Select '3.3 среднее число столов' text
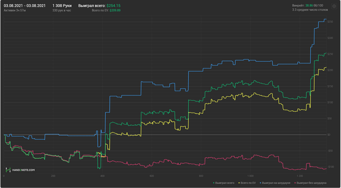Viewport: 341px width, 188px height. click(310, 10)
